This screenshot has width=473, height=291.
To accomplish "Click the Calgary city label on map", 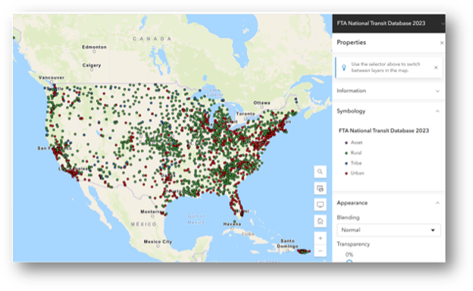I will tap(92, 65).
